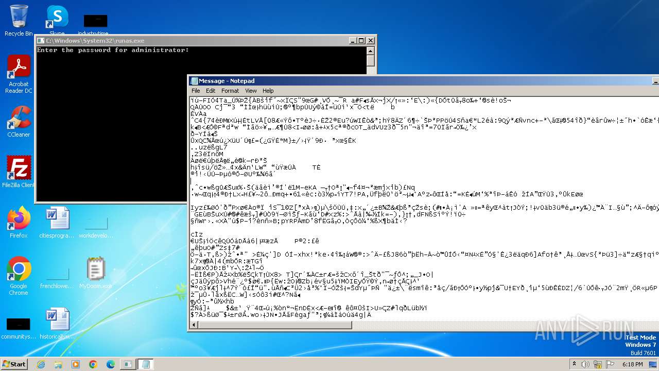The width and height of the screenshot is (659, 371).
Task: Maximize the runas.exe window
Action: click(x=361, y=41)
